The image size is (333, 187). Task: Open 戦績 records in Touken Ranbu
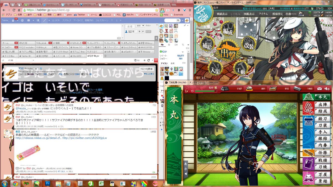[323, 161]
